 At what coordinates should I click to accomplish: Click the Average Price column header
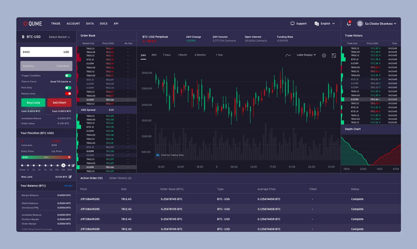pos(266,189)
